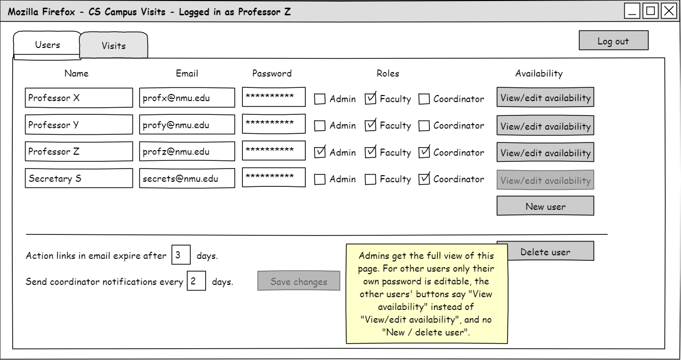The width and height of the screenshot is (681, 360).
Task: Open Professor Y's View/edit availability
Action: point(545,126)
